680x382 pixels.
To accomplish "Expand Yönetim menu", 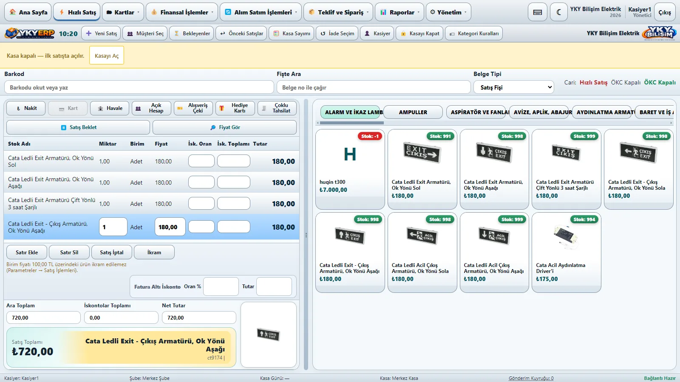I will tap(448, 12).
